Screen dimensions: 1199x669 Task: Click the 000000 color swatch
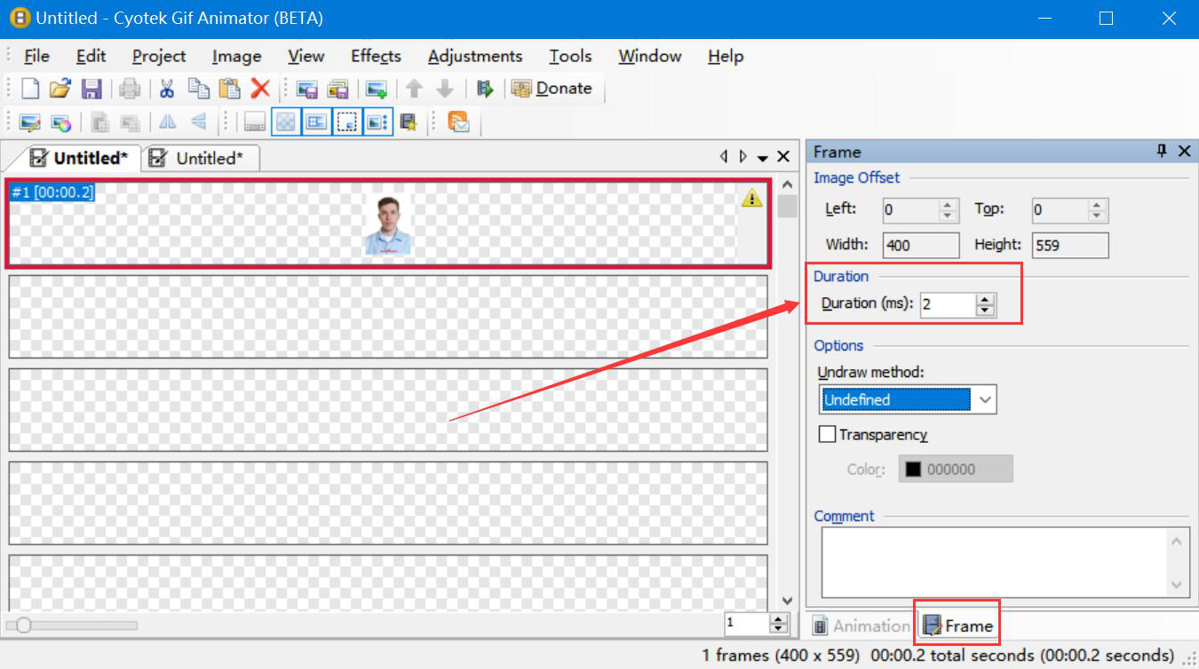[956, 469]
